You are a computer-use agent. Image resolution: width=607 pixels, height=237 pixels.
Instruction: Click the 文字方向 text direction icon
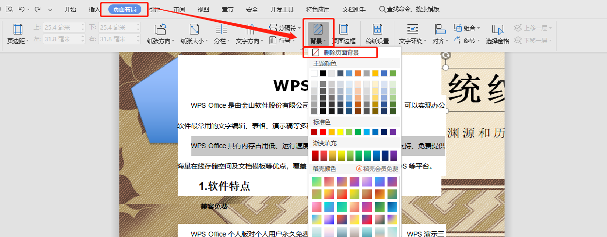249,29
